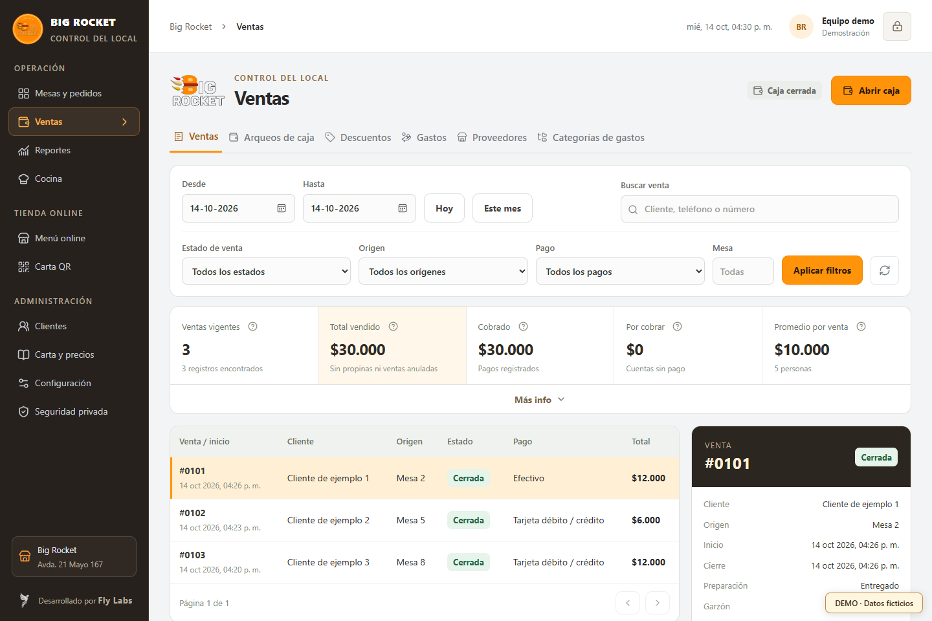The height and width of the screenshot is (621, 932).
Task: Open Reportes in the sidebar
Action: 74,150
